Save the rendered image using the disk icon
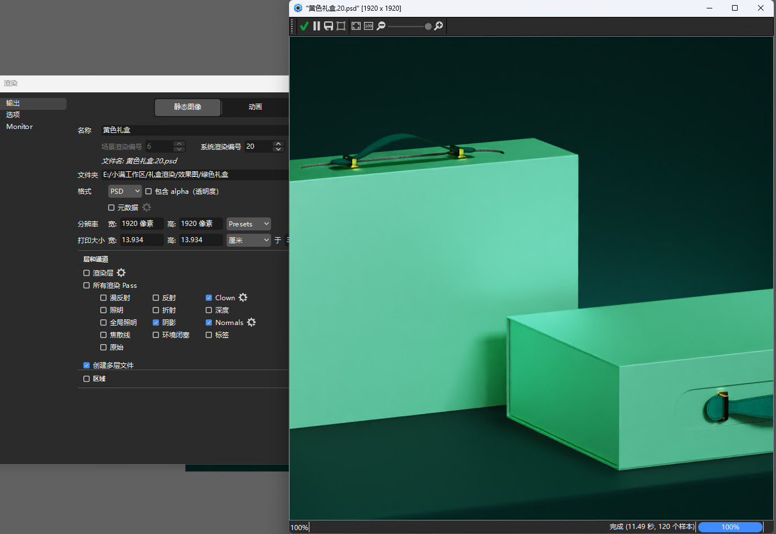The image size is (776, 534). pos(329,26)
